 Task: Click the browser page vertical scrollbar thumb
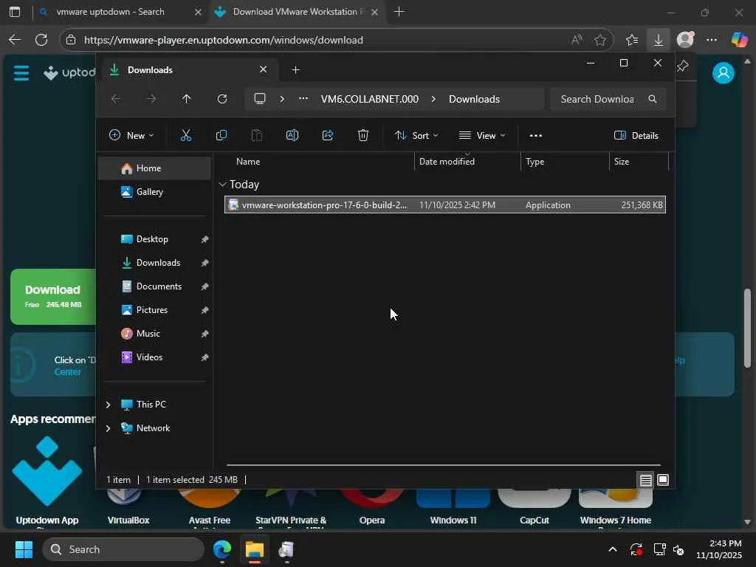[x=747, y=328]
